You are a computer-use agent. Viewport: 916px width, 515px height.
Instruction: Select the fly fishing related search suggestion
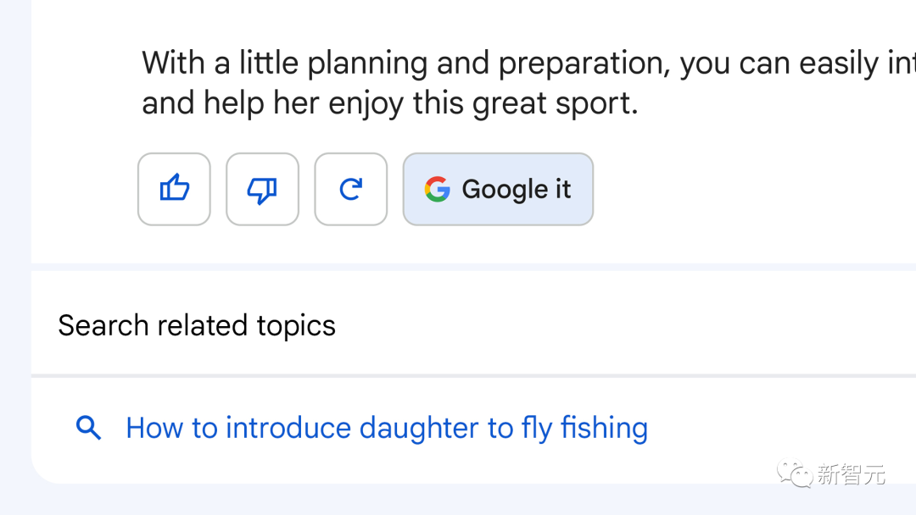(x=386, y=428)
